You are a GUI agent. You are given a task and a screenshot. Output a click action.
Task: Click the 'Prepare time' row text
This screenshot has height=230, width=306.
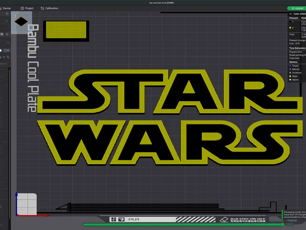click(x=295, y=52)
